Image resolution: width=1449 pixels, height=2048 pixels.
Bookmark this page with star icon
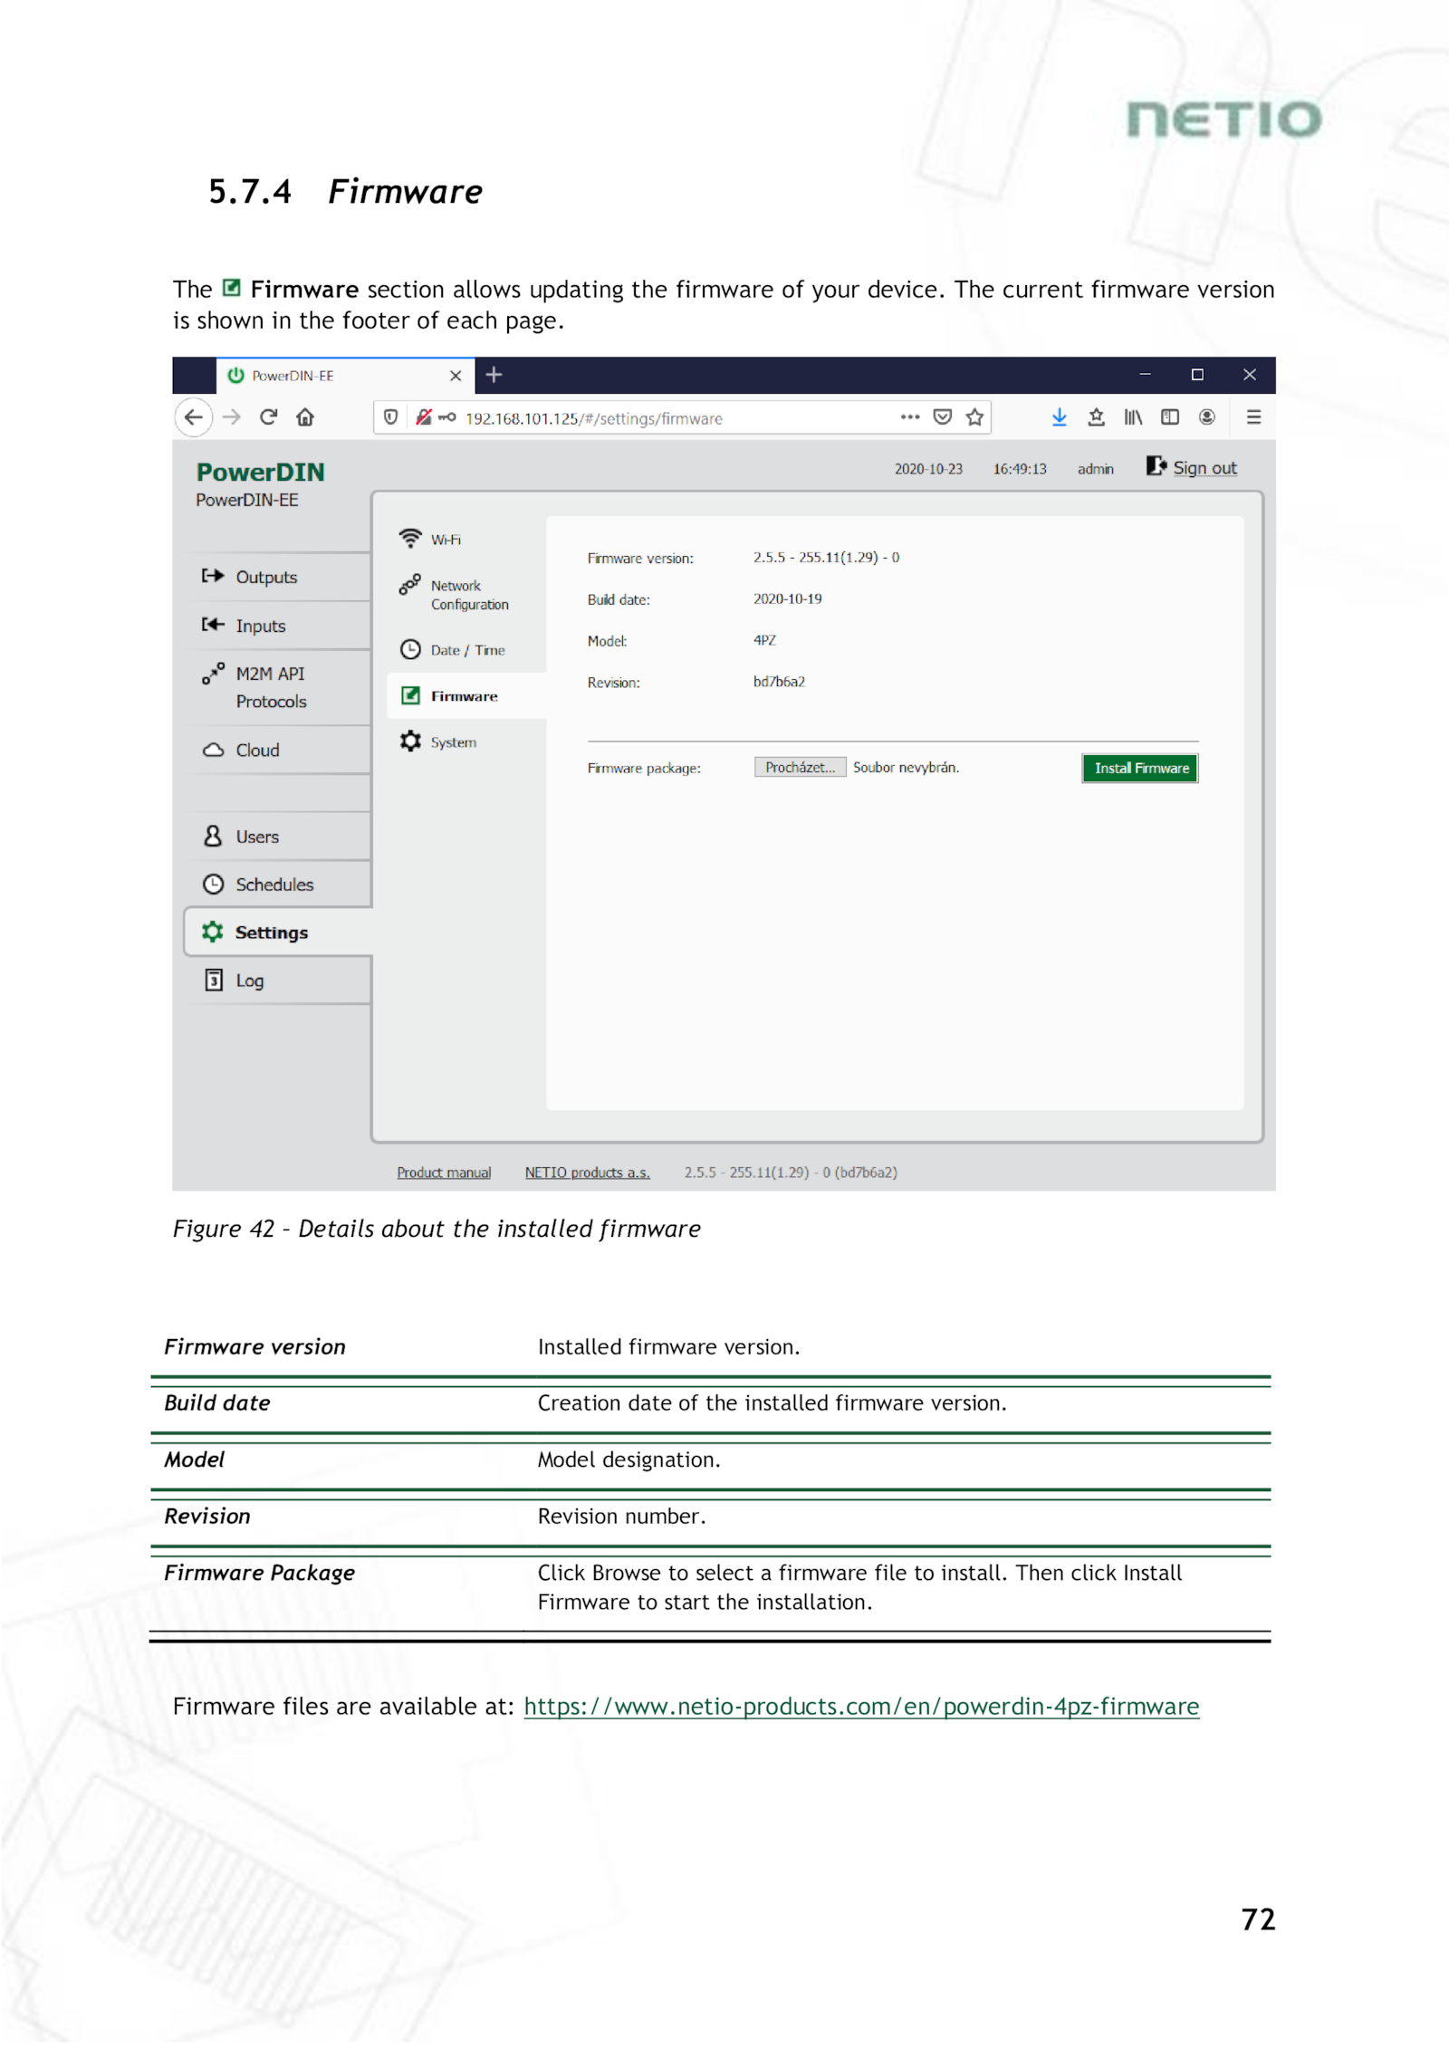pyautogui.click(x=974, y=417)
